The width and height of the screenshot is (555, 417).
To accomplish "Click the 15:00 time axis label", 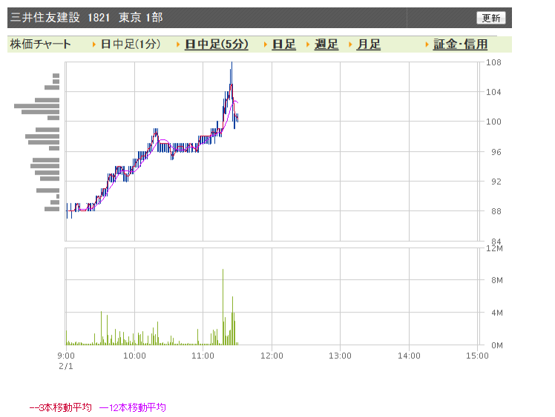I will [x=477, y=356].
